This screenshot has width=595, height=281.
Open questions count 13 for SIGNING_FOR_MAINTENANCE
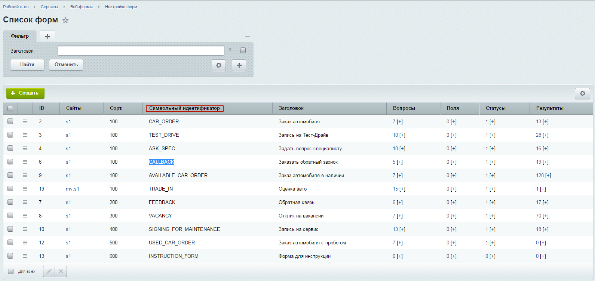tap(395, 229)
